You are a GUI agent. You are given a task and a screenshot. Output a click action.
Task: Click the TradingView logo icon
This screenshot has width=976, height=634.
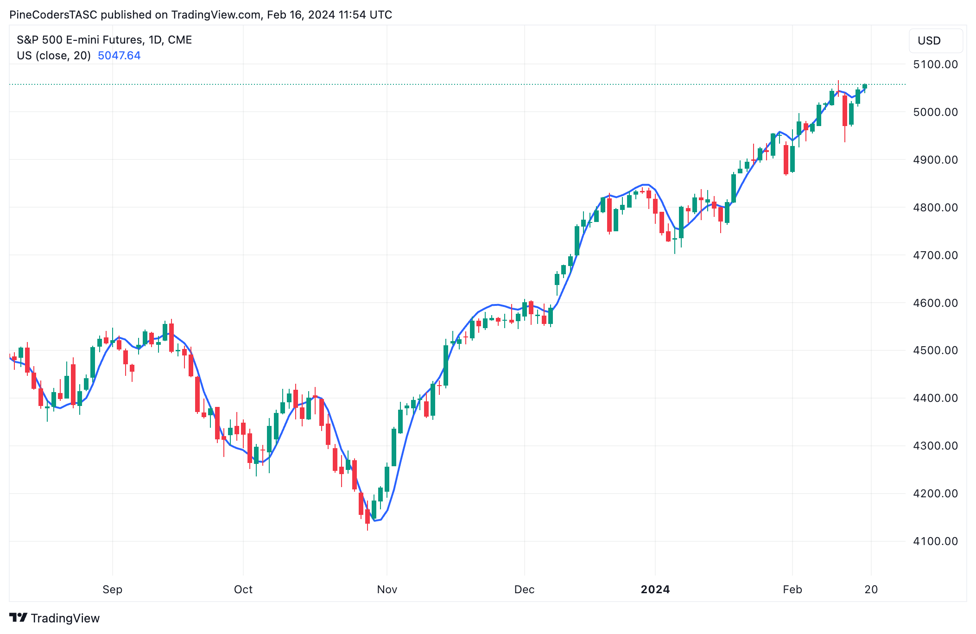pyautogui.click(x=18, y=618)
